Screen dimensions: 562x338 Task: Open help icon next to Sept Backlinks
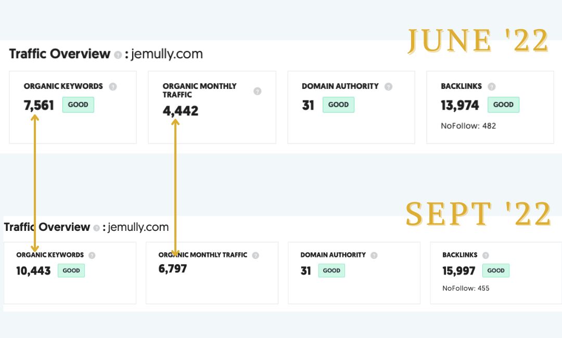[x=486, y=255]
